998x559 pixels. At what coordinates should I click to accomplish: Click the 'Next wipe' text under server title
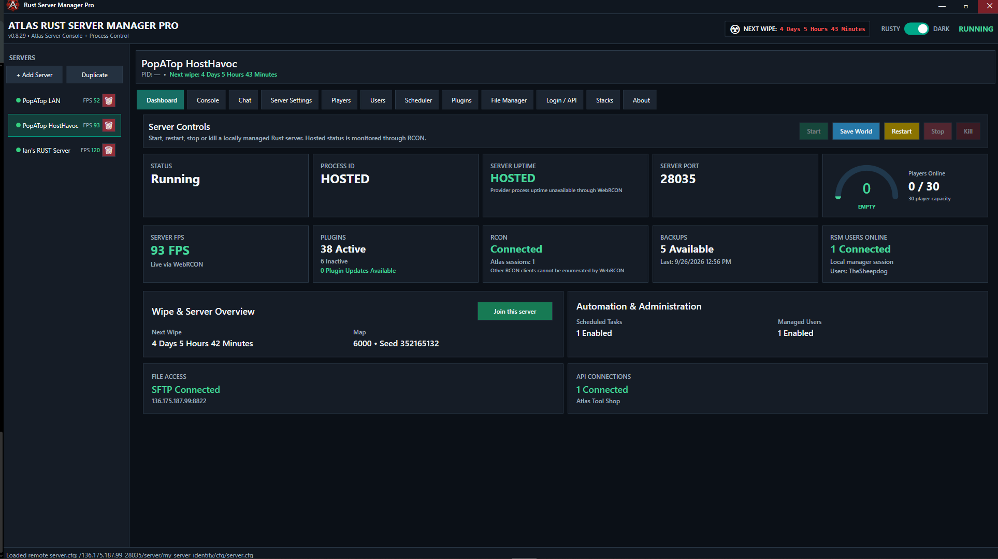[x=223, y=75]
